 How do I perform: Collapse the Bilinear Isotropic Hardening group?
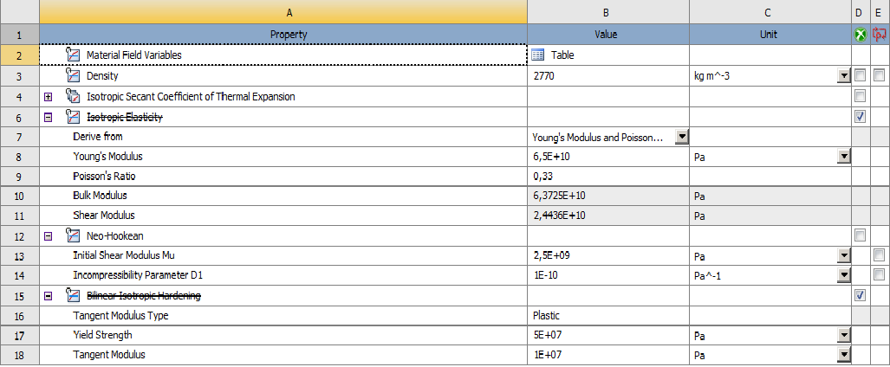(49, 295)
